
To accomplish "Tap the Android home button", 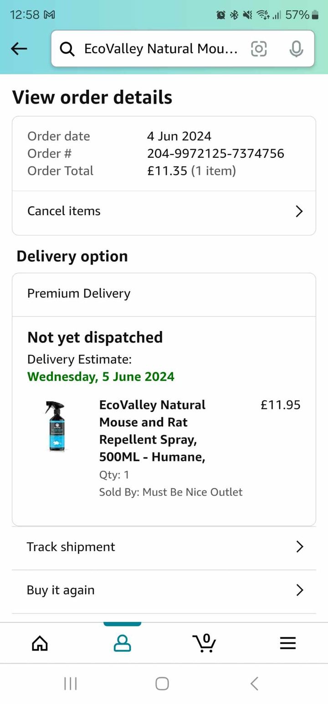I will pos(162,683).
